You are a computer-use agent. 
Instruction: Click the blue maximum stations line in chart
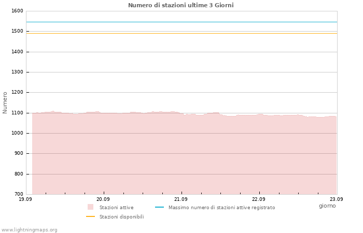tap(181, 22)
